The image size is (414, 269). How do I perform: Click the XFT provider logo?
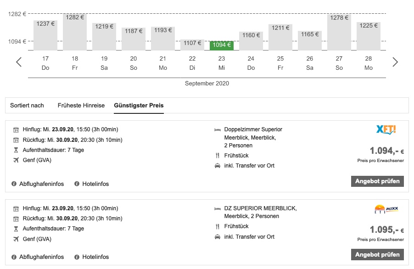385,130
